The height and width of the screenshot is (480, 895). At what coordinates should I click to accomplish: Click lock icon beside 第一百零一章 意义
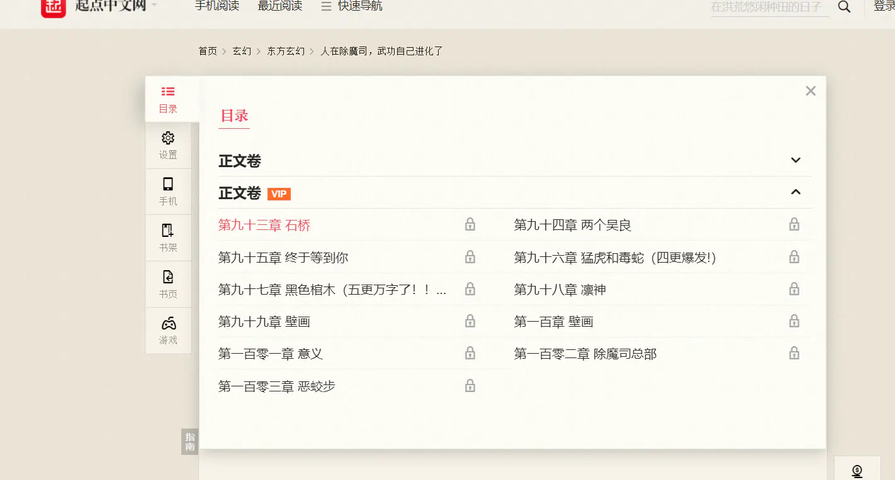point(470,353)
